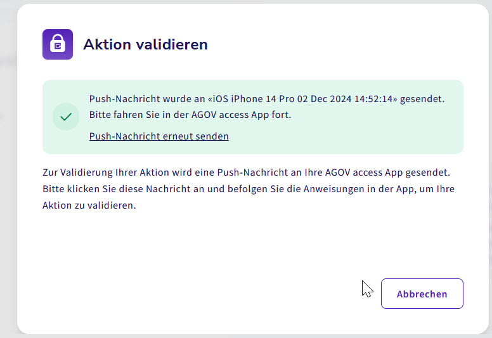492x338 pixels.
Task: Click empty green banner area right of resend link
Action: pyautogui.click(x=345, y=136)
